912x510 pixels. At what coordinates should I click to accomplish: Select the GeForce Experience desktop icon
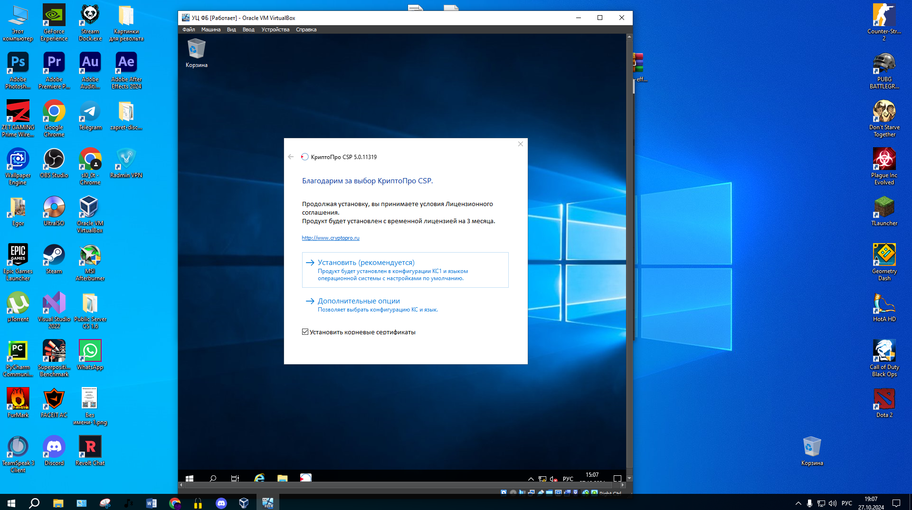pyautogui.click(x=54, y=22)
